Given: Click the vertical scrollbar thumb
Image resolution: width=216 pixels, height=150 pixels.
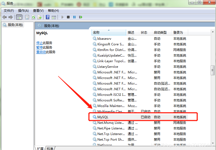Looking at the screenshot, I should [x=213, y=70].
